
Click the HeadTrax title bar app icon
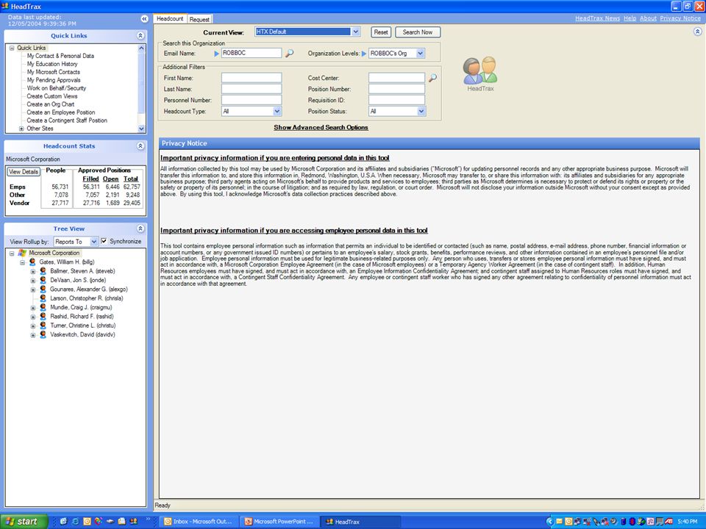[x=5, y=6]
